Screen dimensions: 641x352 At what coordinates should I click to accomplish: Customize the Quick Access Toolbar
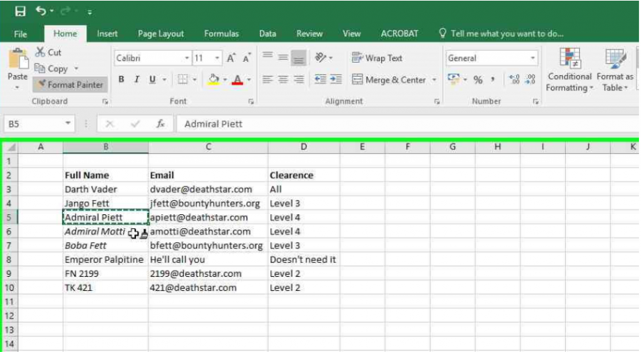tap(89, 13)
